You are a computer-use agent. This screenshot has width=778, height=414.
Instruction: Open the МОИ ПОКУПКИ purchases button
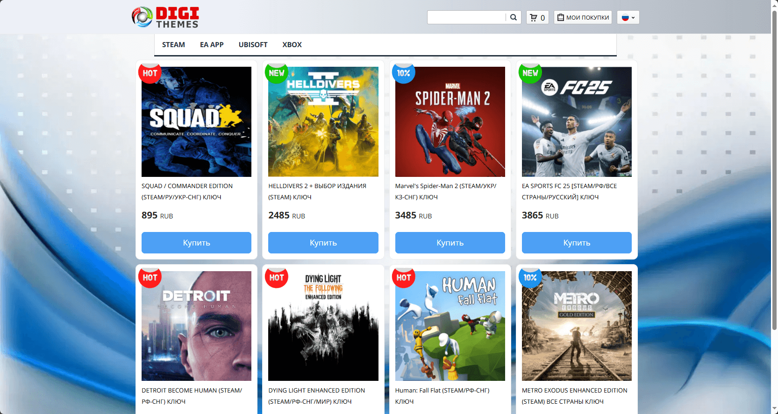pyautogui.click(x=583, y=17)
